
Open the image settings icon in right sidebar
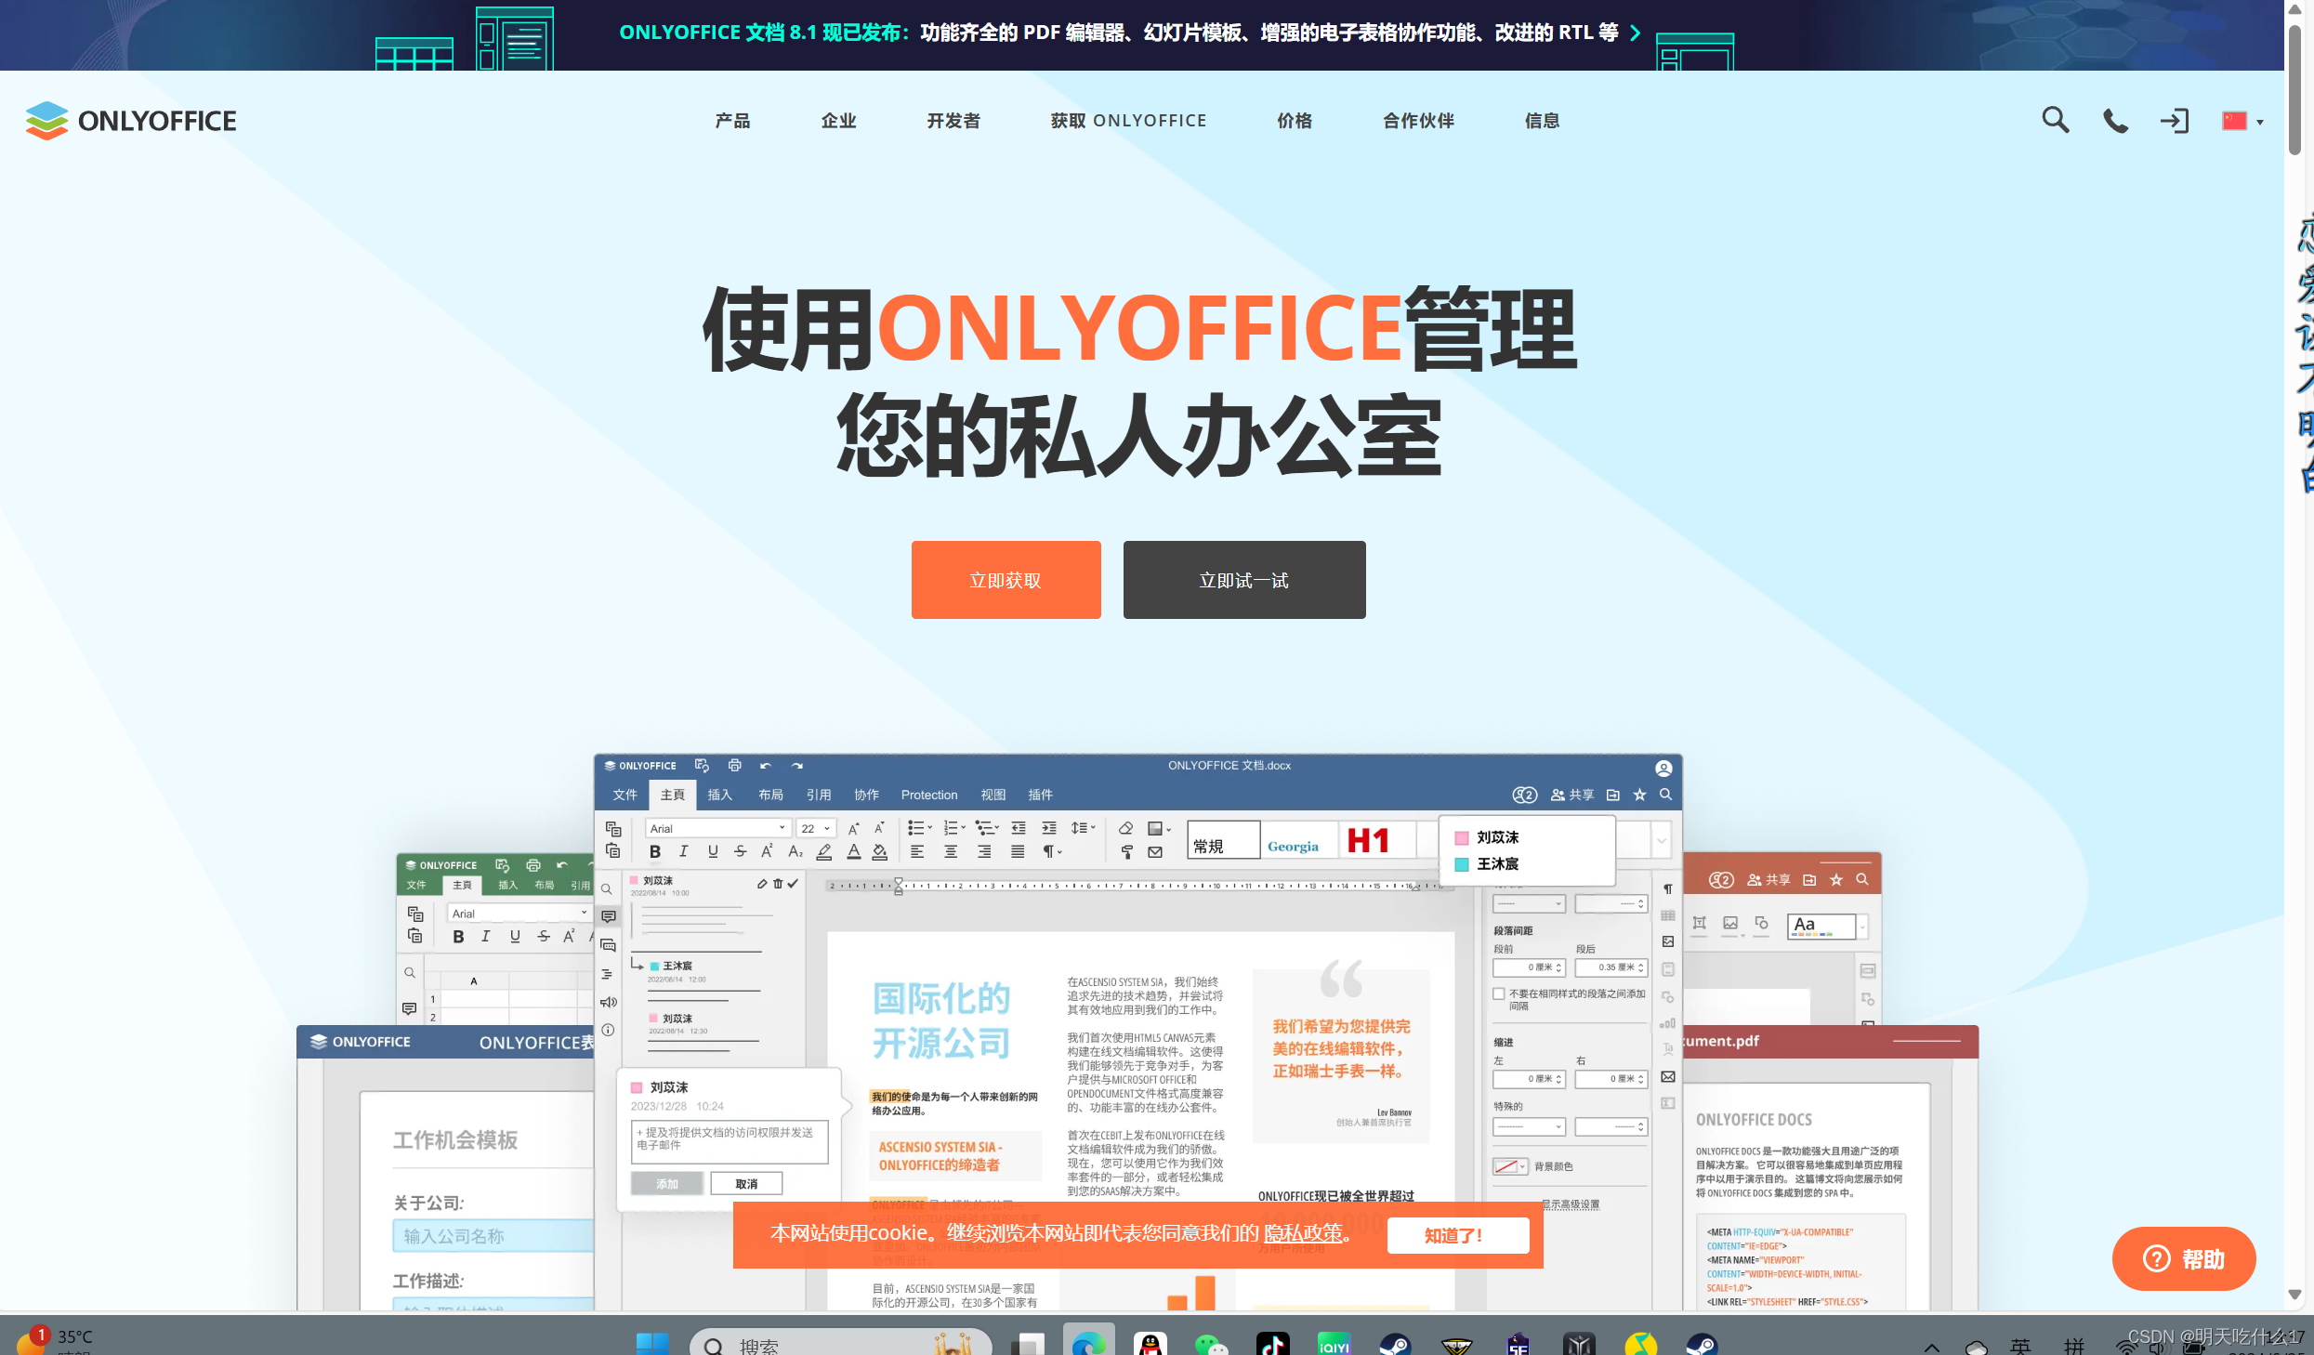coord(1668,942)
